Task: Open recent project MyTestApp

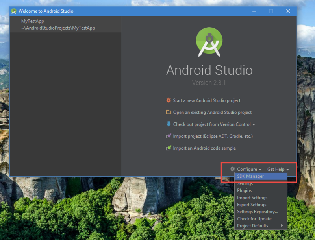Action: pyautogui.click(x=65, y=24)
